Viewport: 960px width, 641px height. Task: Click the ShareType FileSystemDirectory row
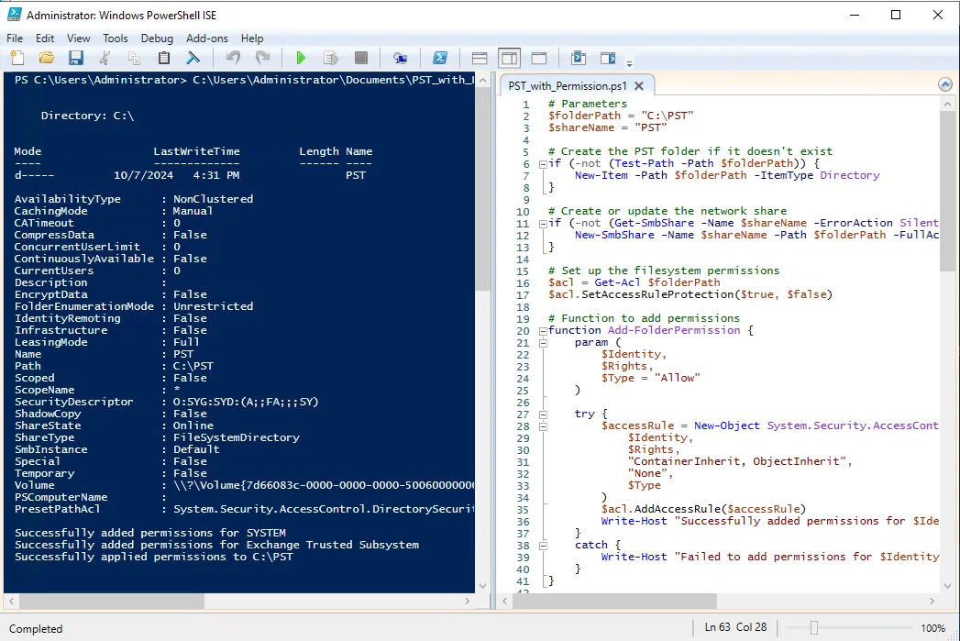pyautogui.click(x=157, y=437)
